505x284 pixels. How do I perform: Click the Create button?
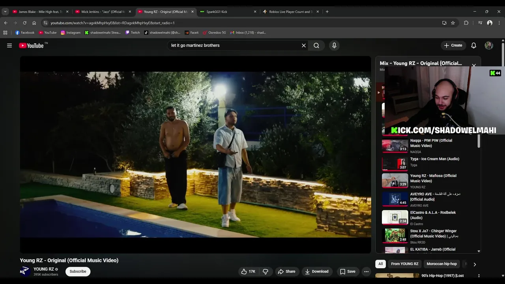pos(453,45)
